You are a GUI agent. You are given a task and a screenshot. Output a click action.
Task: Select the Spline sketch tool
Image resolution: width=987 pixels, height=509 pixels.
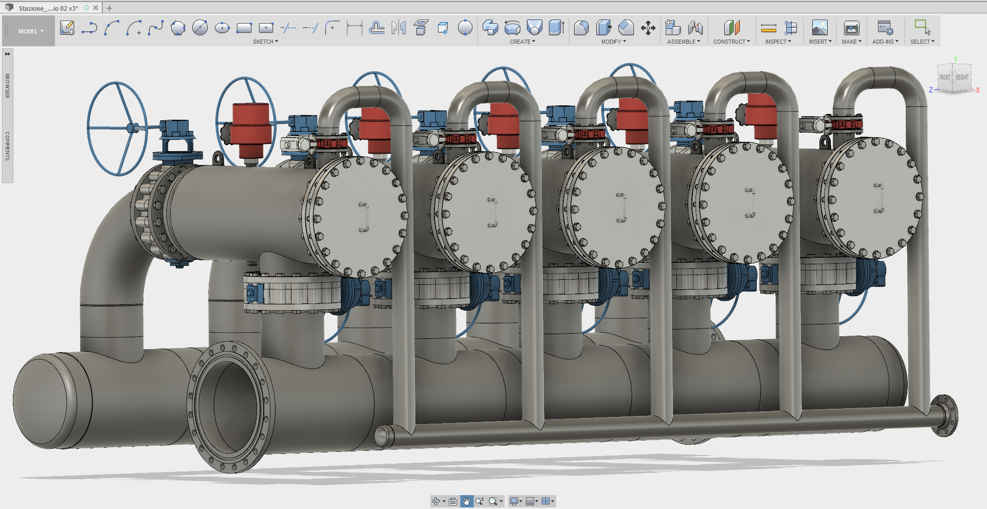[x=155, y=28]
